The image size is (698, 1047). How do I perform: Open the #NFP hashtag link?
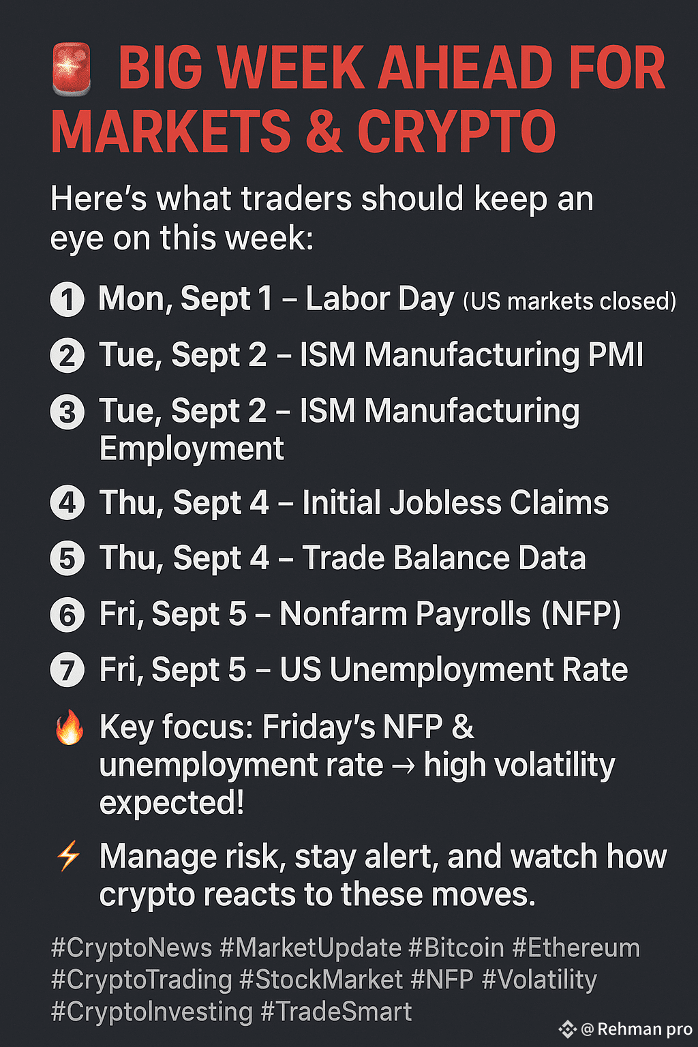442,980
